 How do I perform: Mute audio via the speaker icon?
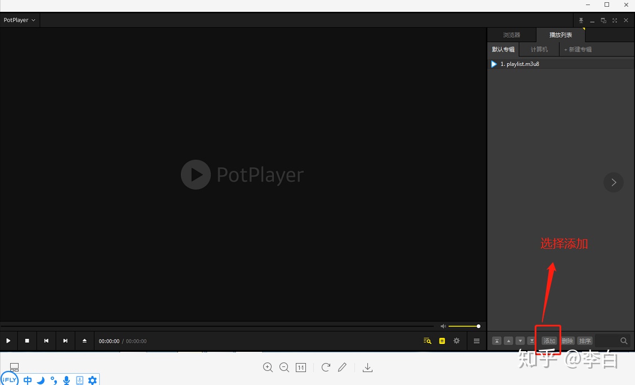[443, 326]
